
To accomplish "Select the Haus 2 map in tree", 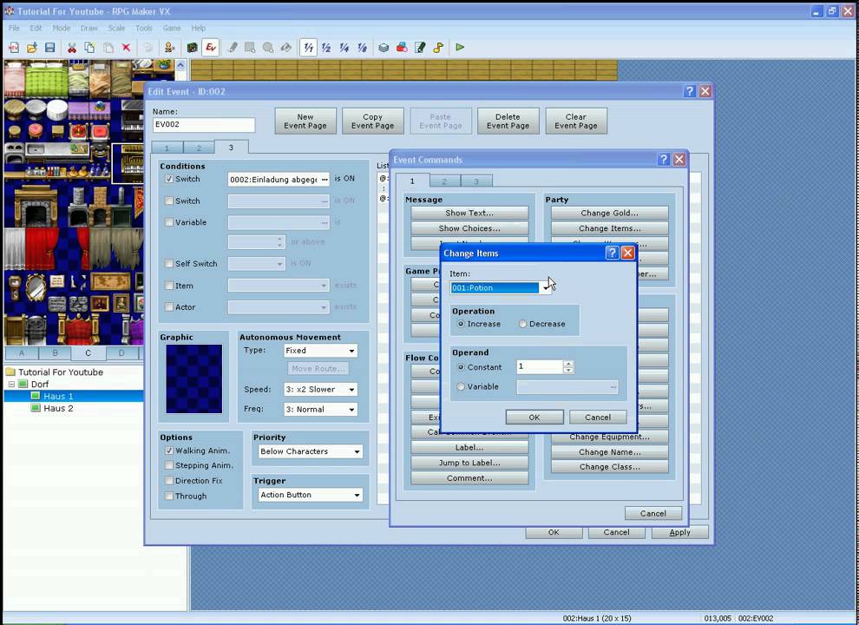I will 58,409.
